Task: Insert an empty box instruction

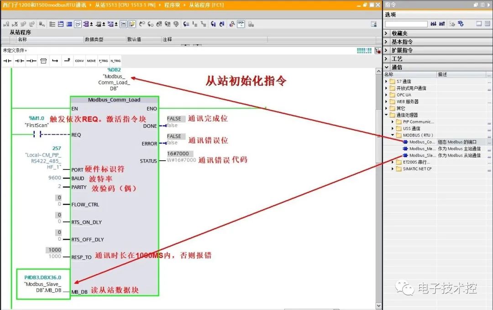Action: click(43, 61)
